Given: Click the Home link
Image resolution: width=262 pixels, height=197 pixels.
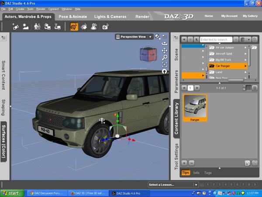Looking at the screenshot, I should [209, 16].
